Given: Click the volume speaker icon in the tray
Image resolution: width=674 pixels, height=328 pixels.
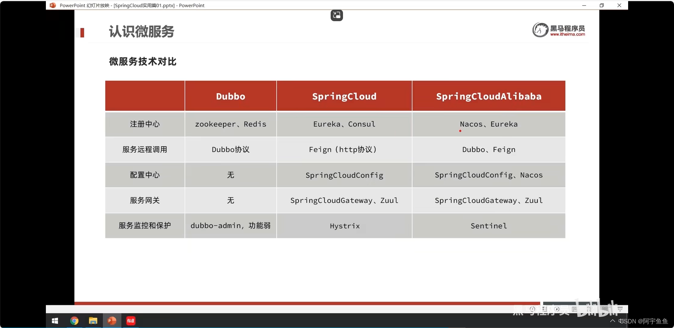Looking at the screenshot, I should (x=621, y=321).
